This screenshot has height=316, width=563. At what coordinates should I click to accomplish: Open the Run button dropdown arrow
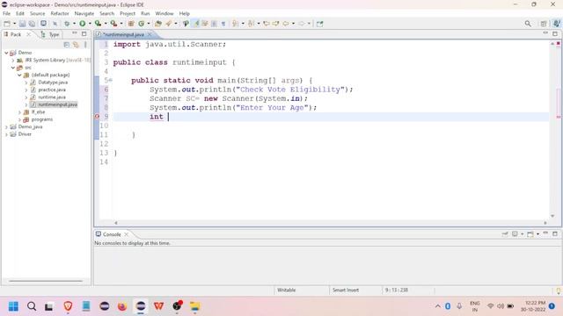coord(90,24)
